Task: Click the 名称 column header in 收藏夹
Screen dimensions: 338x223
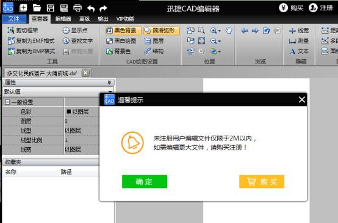Action: (11, 172)
